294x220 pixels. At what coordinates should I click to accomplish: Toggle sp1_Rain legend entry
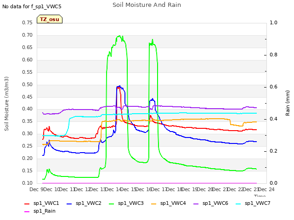[40, 211]
